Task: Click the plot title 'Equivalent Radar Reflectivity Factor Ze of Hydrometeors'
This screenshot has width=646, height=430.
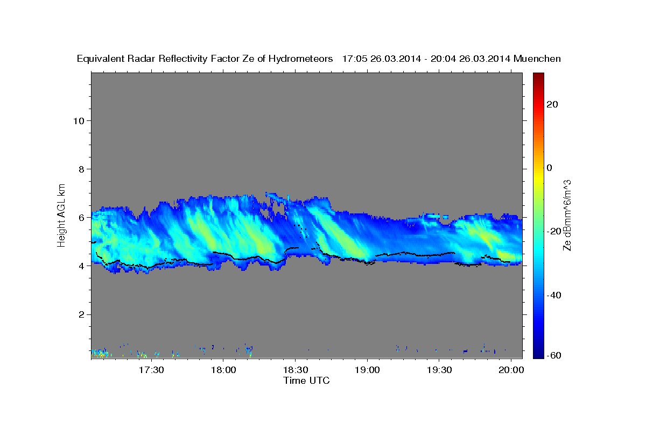Action: tap(205, 59)
